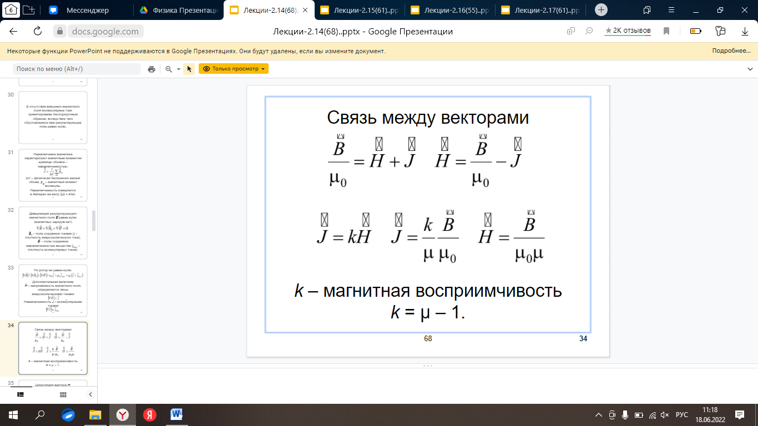This screenshot has width=758, height=426.
Task: Collapse the slide panel with the left chevron
Action: coord(90,394)
